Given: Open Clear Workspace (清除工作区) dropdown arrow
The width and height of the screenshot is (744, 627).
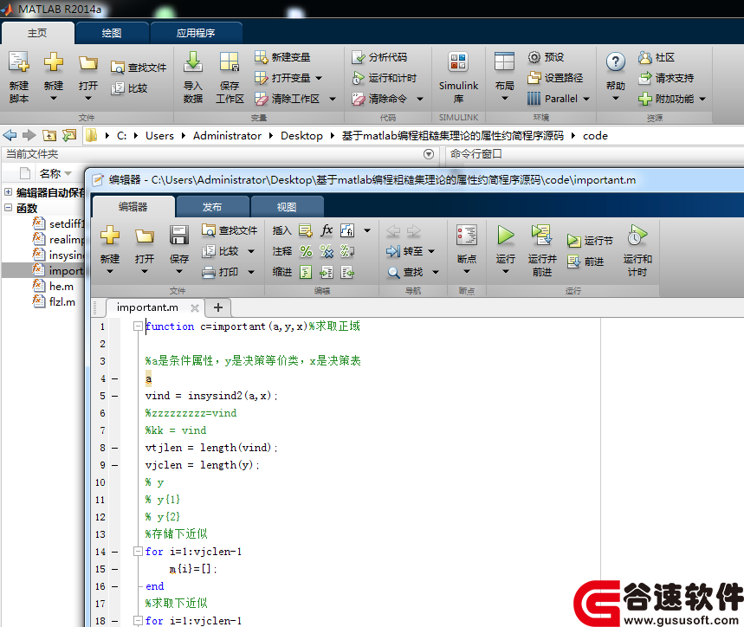Looking at the screenshot, I should [333, 99].
